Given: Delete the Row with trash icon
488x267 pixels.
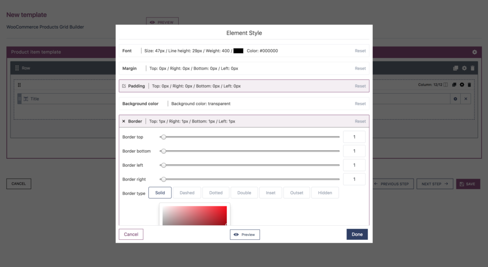Looking at the screenshot, I should 472,68.
